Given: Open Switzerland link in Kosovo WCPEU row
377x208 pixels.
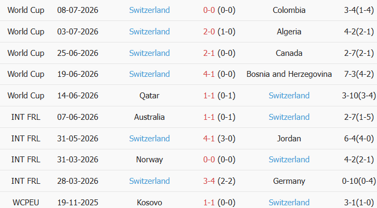Looking at the screenshot, I should [289, 203].
